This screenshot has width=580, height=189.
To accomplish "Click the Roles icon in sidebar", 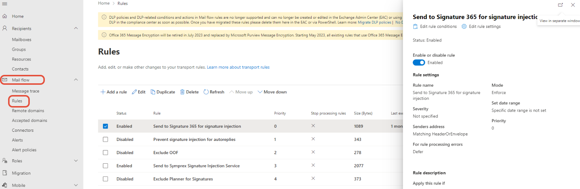I will (x=5, y=161).
